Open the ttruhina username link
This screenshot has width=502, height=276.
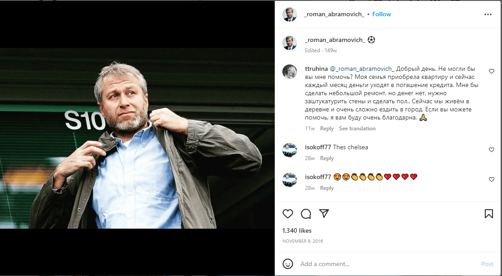[316, 69]
